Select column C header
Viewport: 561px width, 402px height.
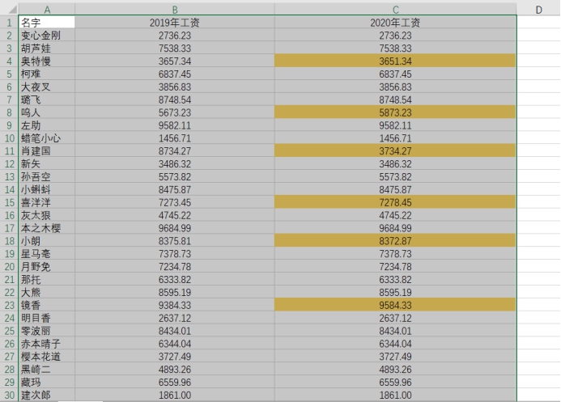(x=395, y=9)
